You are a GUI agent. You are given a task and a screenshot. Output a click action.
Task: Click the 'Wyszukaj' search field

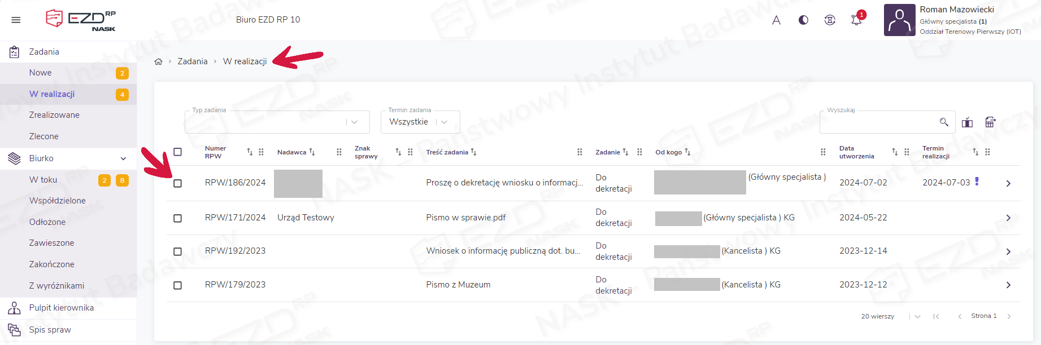click(878, 122)
